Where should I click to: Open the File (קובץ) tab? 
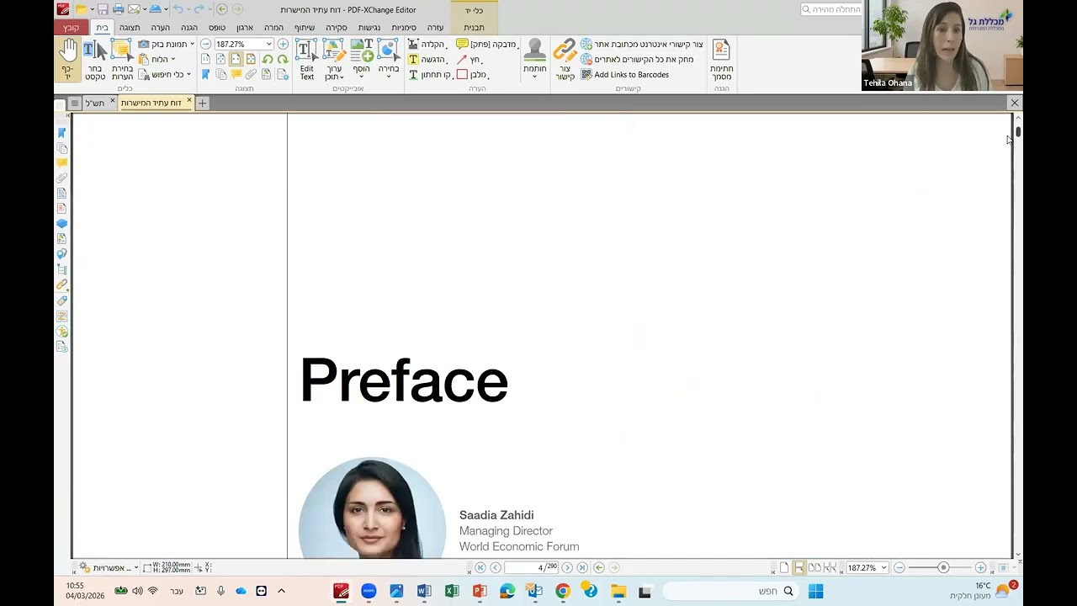point(71,28)
